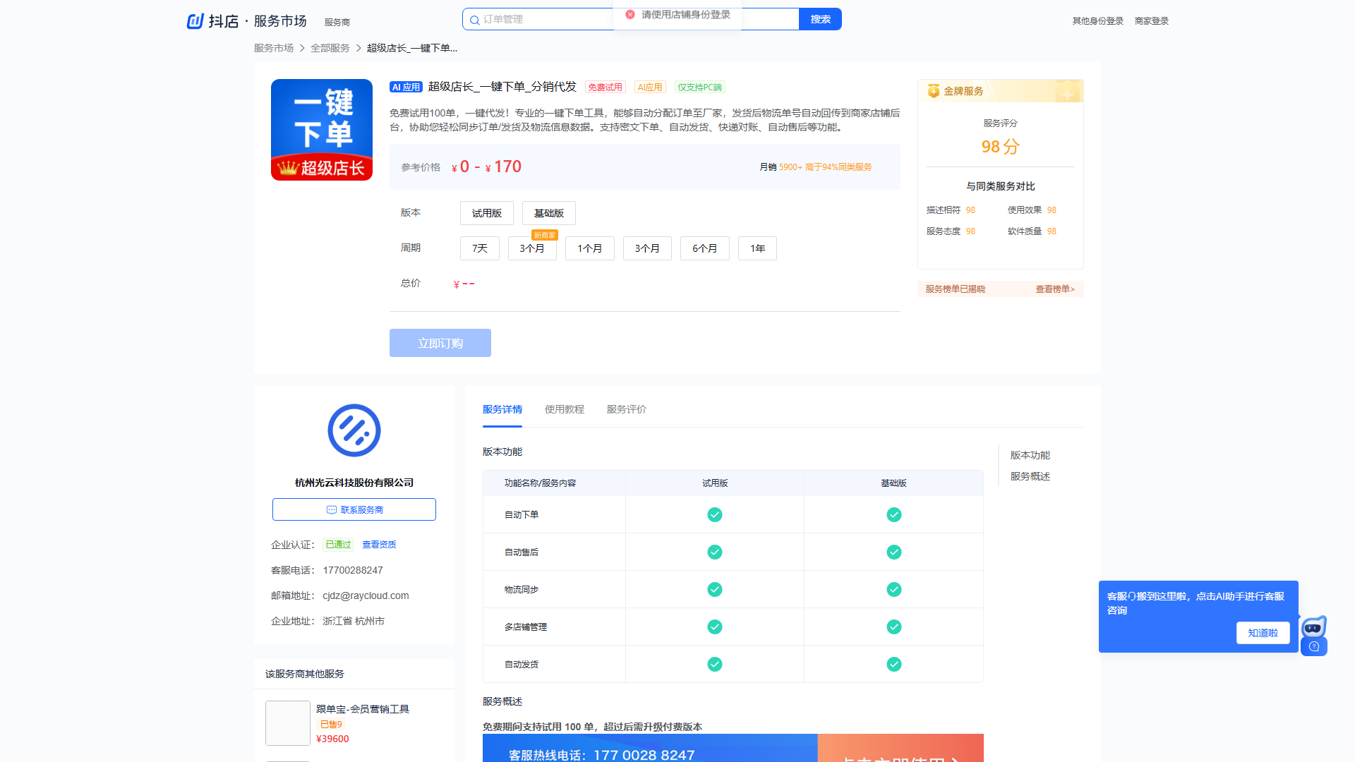Click the 仅支持PC端 tag
This screenshot has height=762, width=1355.
700,87
